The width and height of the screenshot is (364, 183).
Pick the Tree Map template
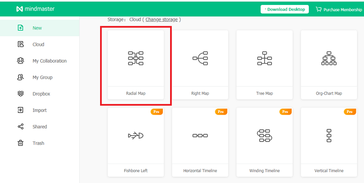(x=264, y=64)
